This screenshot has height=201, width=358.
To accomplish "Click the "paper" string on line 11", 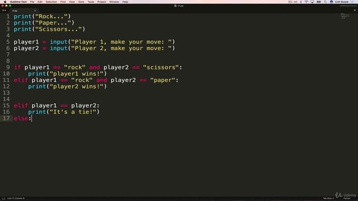I will click(x=163, y=80).
